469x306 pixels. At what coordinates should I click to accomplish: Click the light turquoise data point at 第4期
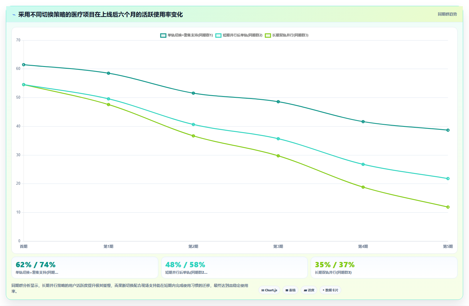[x=363, y=164]
